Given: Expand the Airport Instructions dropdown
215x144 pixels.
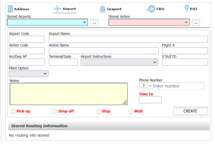Looking at the screenshot, I should coord(119,62).
